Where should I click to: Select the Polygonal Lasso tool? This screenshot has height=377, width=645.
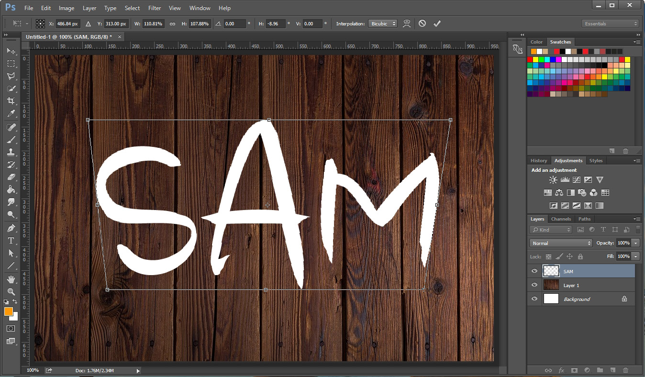point(11,76)
